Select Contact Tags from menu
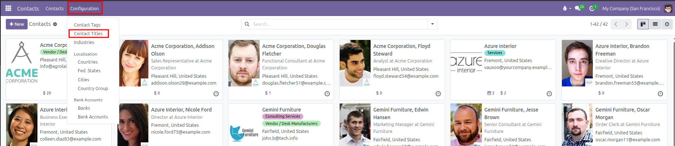Screen dimensions: 675x146 [87, 25]
